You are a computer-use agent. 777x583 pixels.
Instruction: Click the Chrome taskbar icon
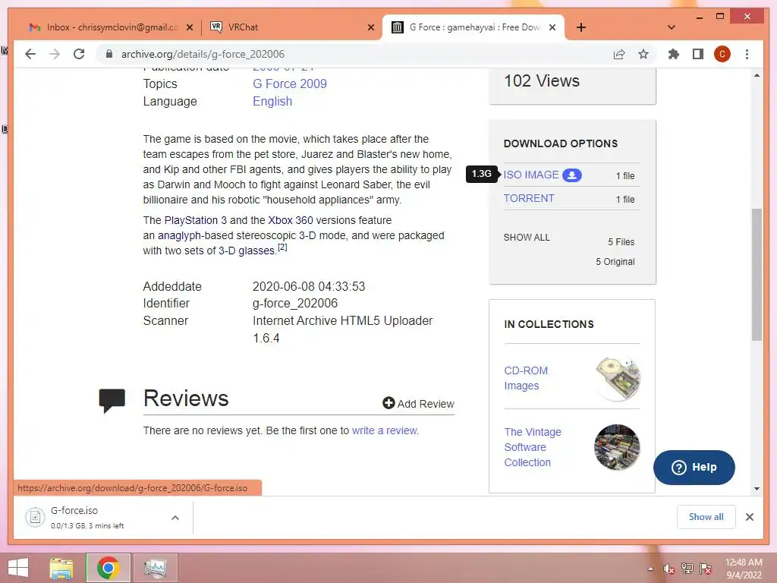coord(108,568)
